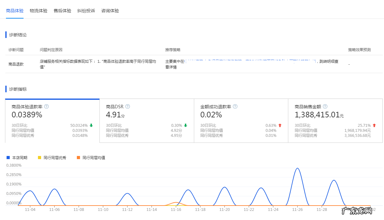Click red up arrow next to 0.63%
Screen dimensions: 384x220
pos(280,125)
